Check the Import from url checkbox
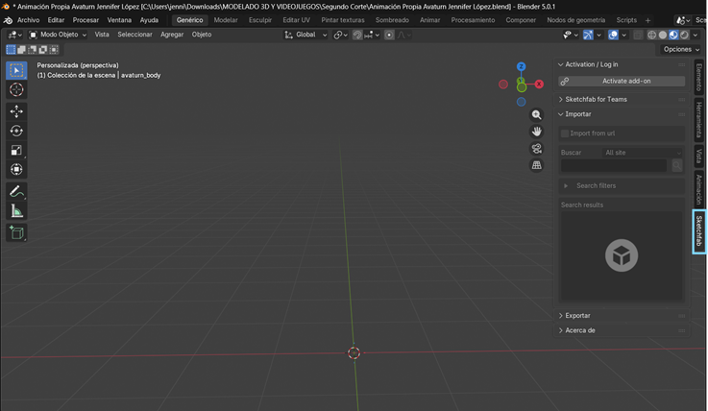 pos(565,133)
